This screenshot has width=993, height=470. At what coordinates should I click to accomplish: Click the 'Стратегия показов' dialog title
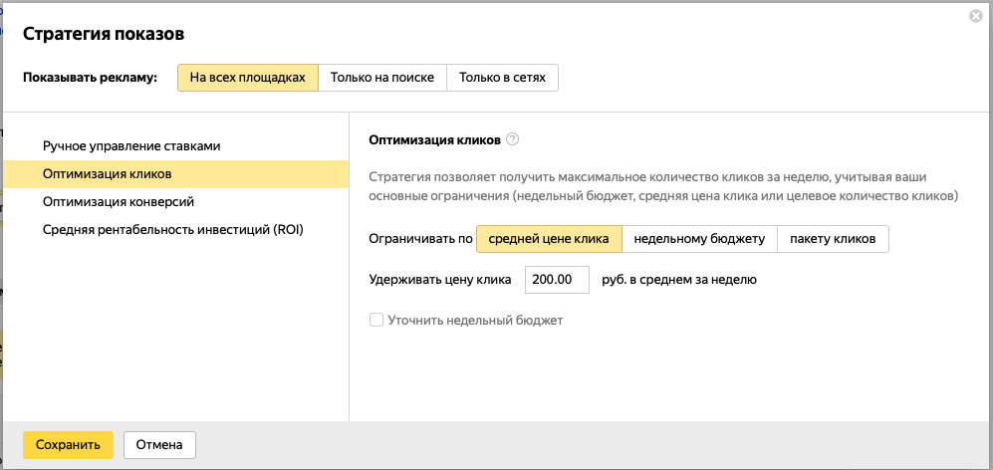point(104,35)
